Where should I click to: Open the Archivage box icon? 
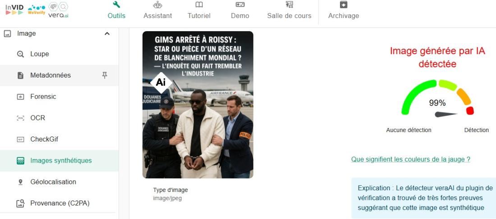(344, 5)
